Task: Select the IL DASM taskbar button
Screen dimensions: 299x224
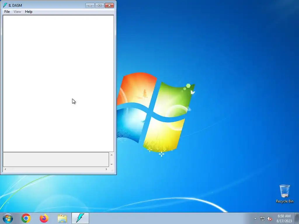Action: pyautogui.click(x=80, y=218)
